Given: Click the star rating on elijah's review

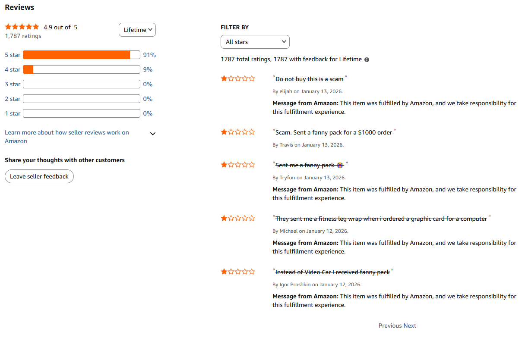Looking at the screenshot, I should click(238, 79).
